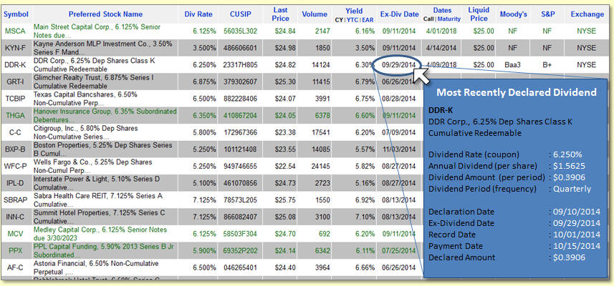Click the CUSIP column header
Screen dimensions: 614x286
click(x=241, y=14)
